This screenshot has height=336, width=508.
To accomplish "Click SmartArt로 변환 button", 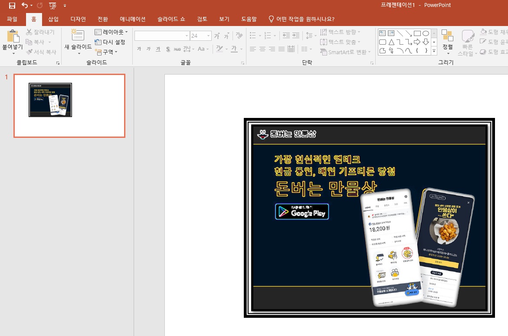I will point(345,52).
